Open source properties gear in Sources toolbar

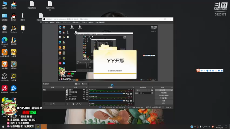[x=74, y=104]
